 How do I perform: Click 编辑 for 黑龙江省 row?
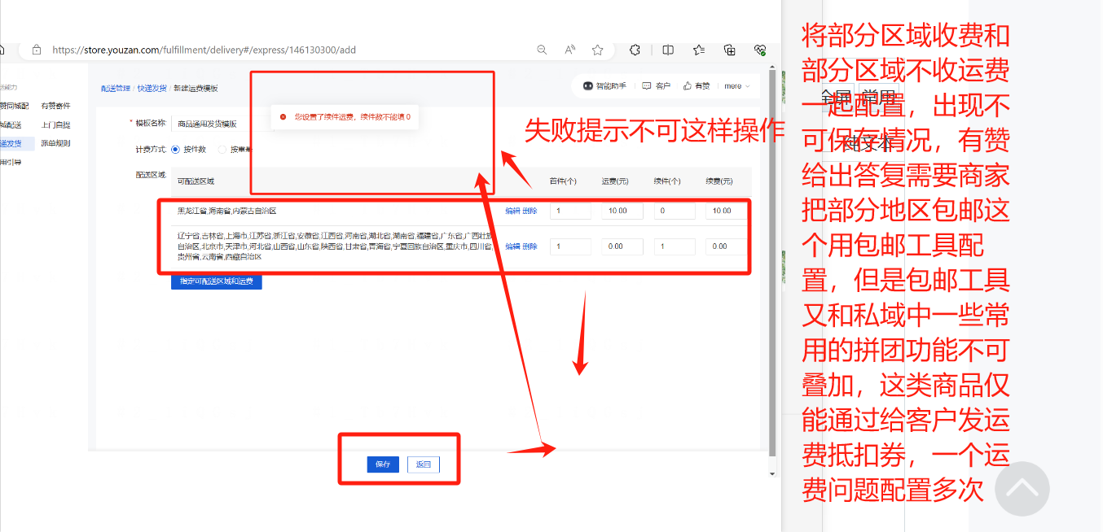point(512,211)
